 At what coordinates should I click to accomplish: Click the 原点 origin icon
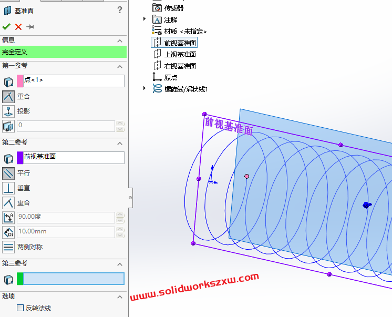157,77
